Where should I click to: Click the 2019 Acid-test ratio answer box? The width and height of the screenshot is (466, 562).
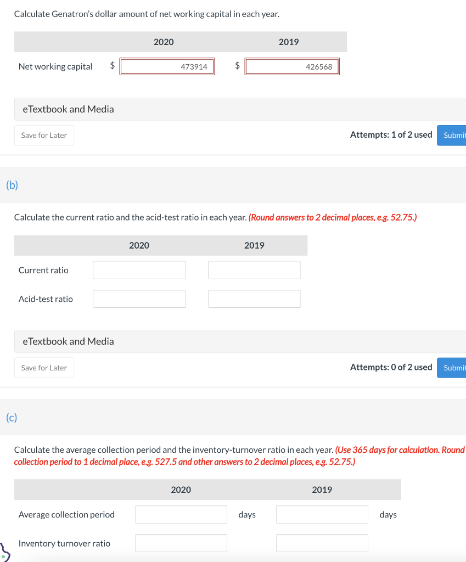click(x=254, y=299)
